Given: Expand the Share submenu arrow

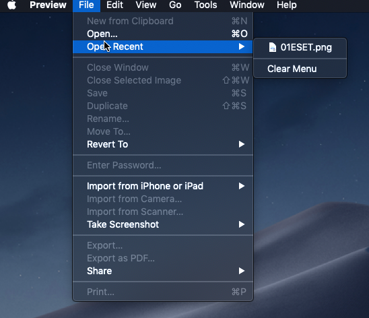Looking at the screenshot, I should coord(242,271).
